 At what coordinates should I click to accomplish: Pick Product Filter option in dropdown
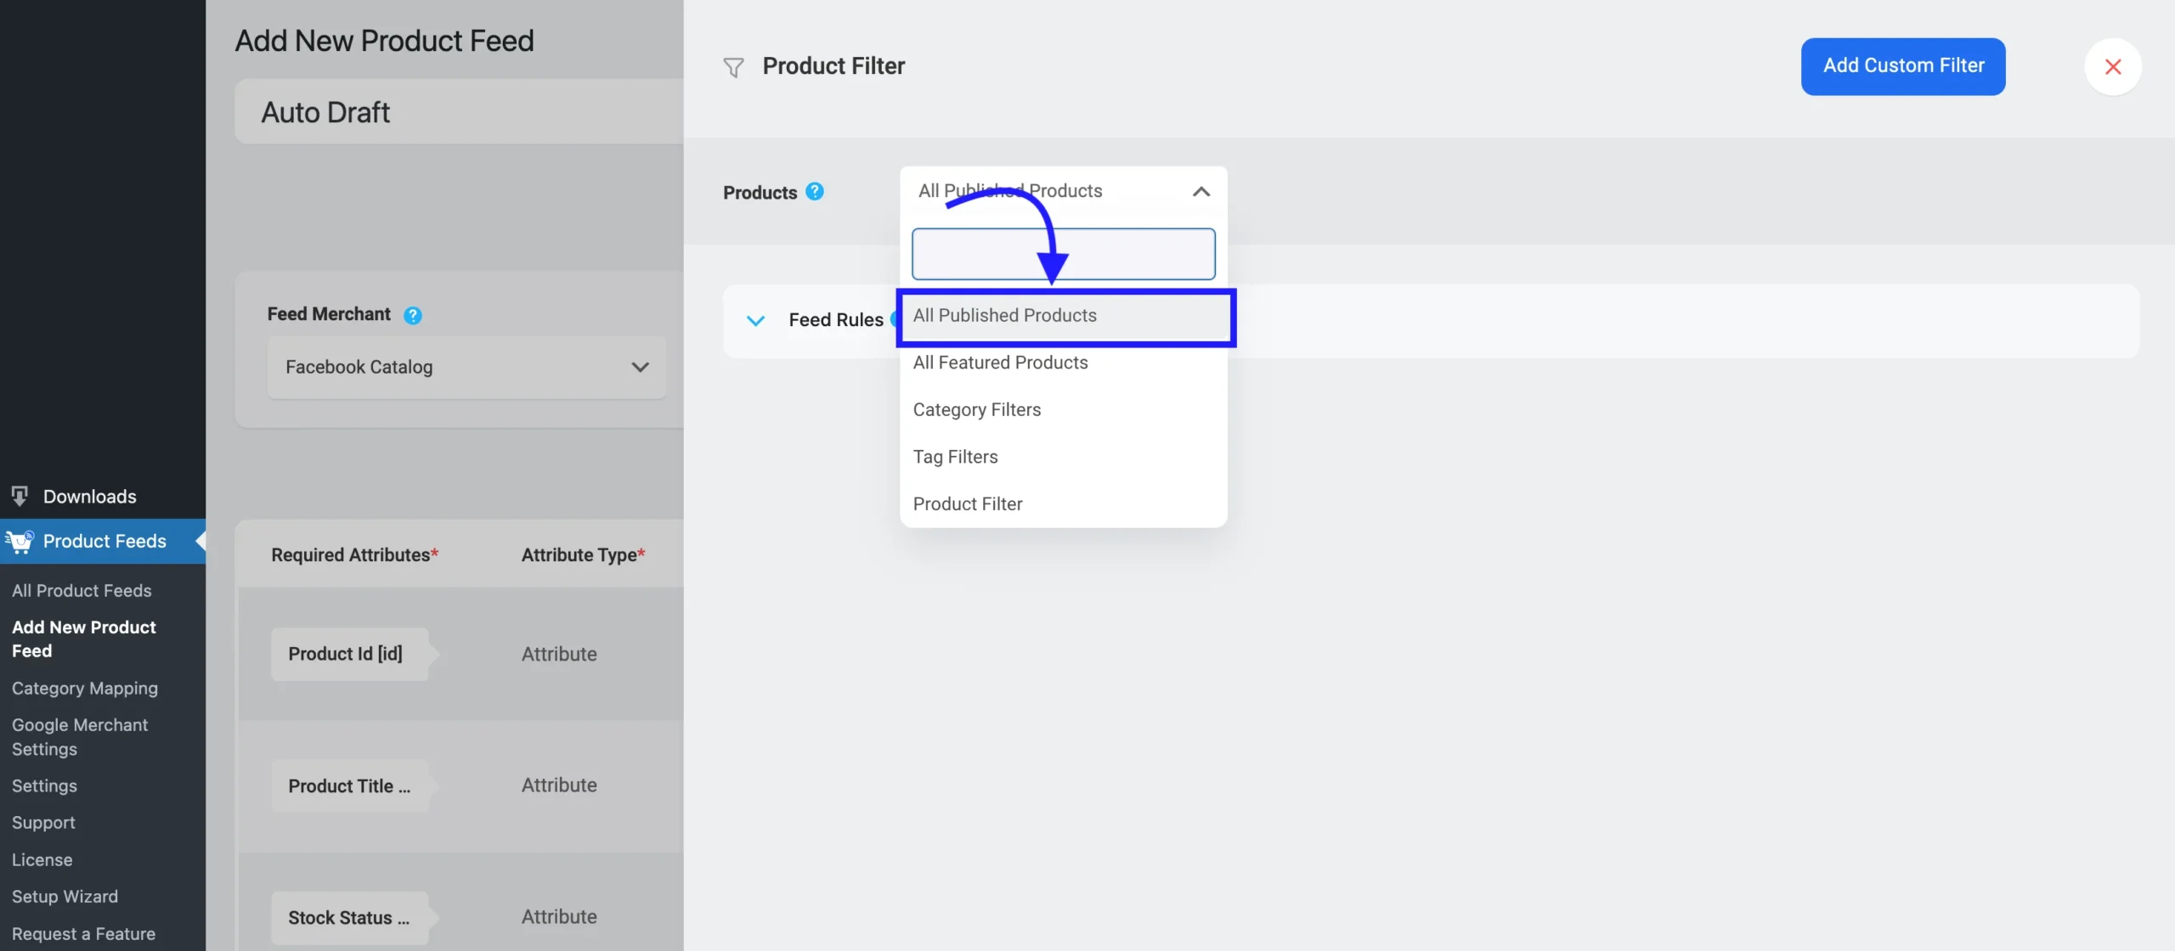click(x=967, y=504)
